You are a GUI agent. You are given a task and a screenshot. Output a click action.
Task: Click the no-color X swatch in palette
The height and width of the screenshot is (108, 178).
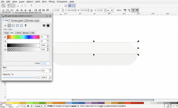pyautogui.click(x=3, y=103)
